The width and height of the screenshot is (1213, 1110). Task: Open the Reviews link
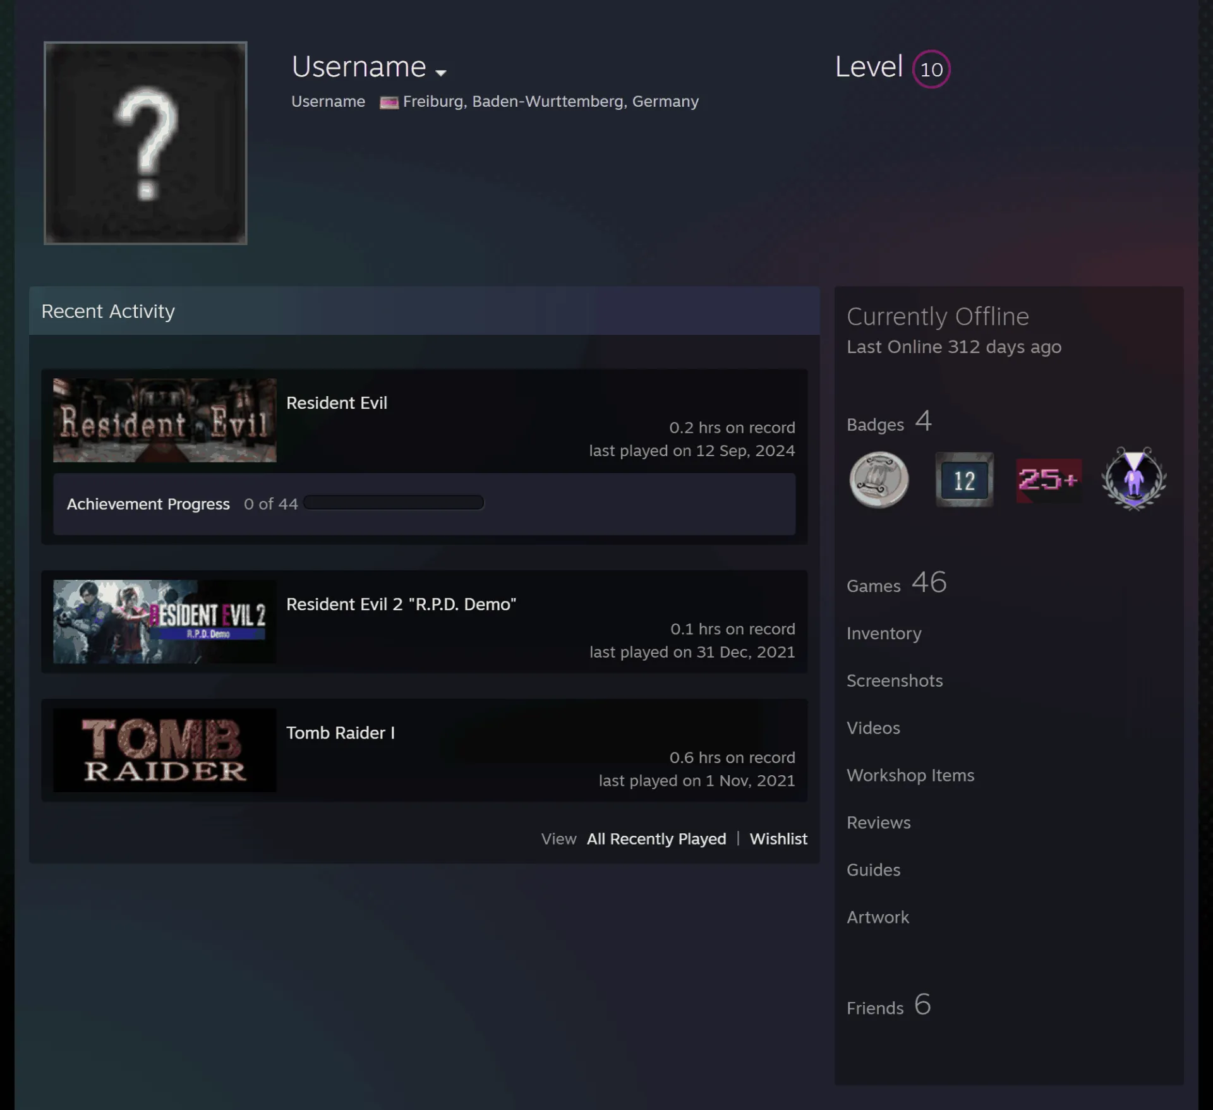point(879,823)
